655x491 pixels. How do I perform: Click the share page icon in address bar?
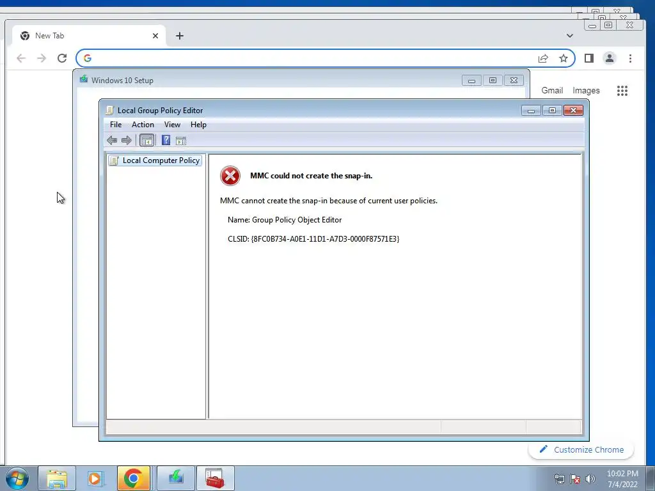pyautogui.click(x=543, y=58)
